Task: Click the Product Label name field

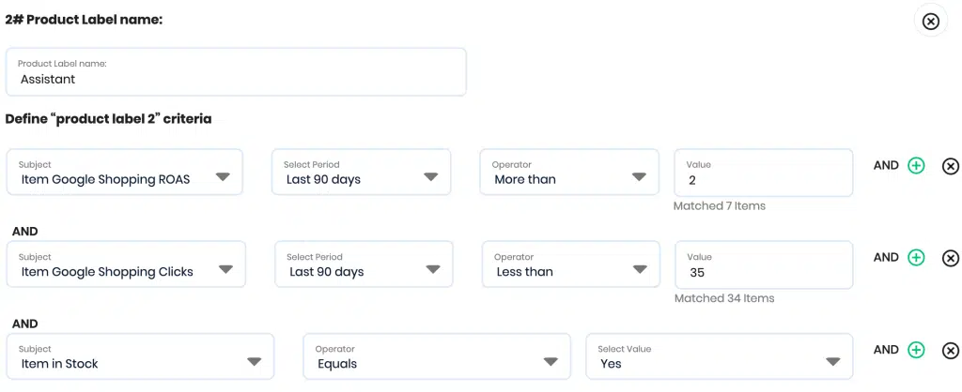Action: click(x=236, y=72)
